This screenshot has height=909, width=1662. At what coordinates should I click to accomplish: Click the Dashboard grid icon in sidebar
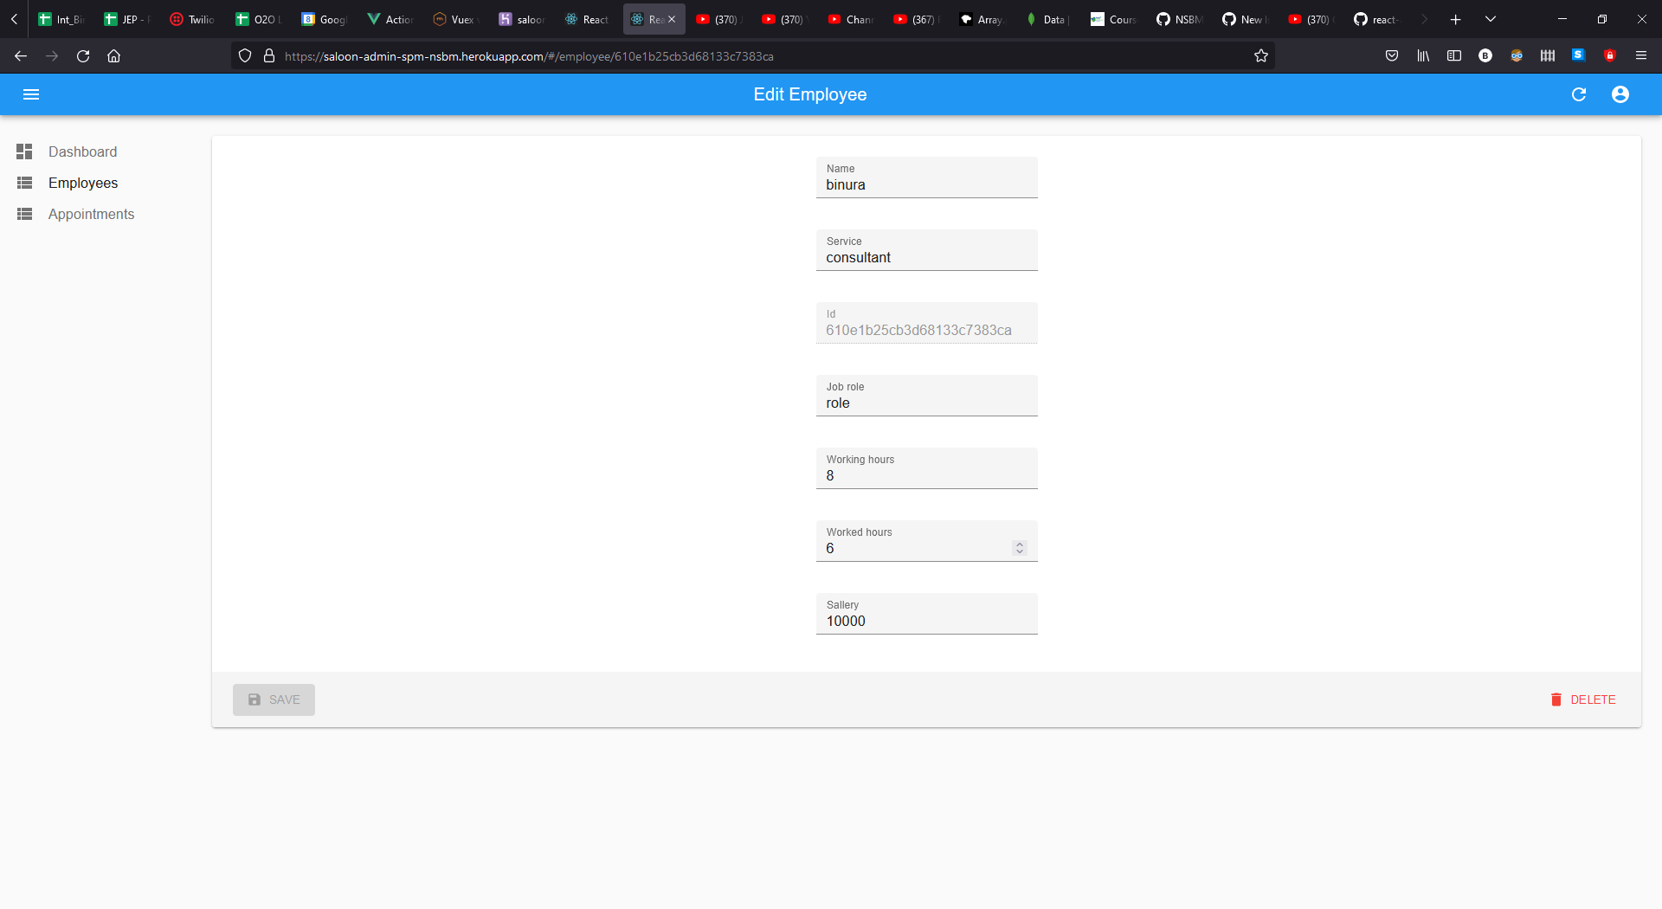click(24, 151)
